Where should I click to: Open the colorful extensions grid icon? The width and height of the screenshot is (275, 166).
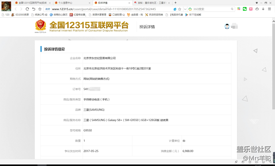pyautogui.click(x=239, y=9)
